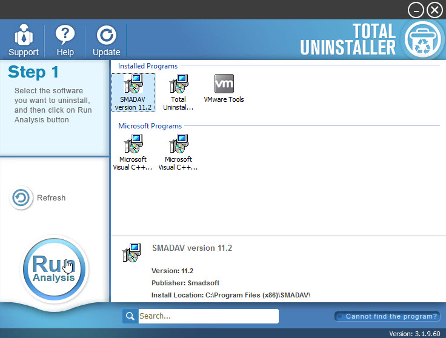Viewport: 446px width, 338px height.
Task: Click the 'Version: 11.2' detail text
Action: click(172, 271)
